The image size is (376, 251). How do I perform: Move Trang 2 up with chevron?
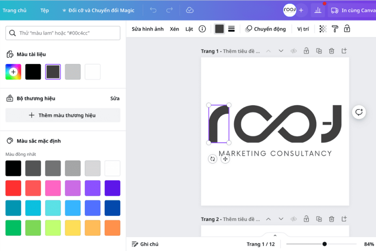[268, 219]
